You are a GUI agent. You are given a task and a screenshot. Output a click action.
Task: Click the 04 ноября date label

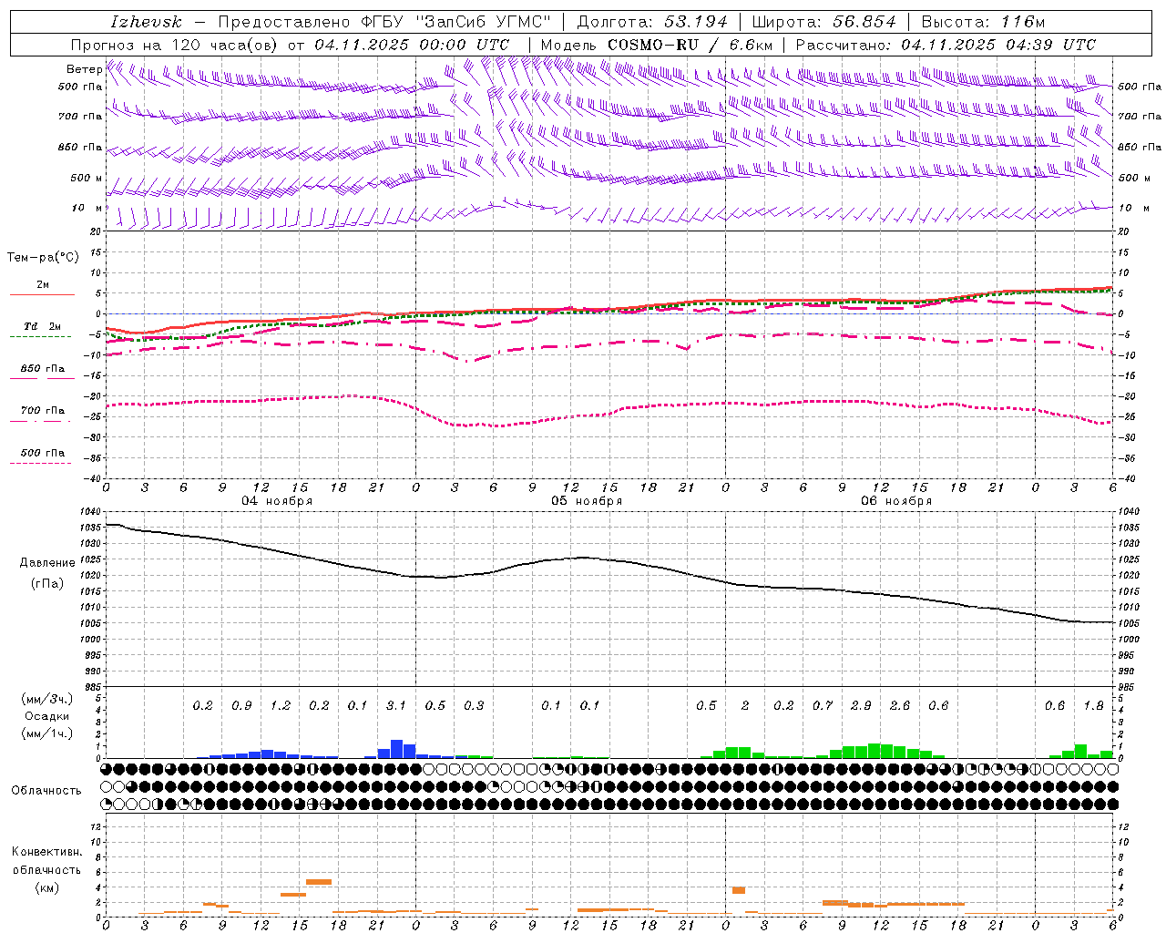coord(277,501)
